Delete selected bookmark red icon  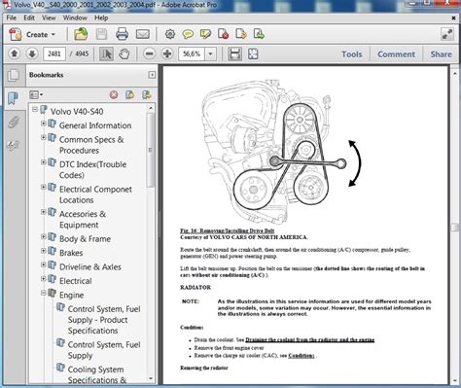(x=114, y=95)
